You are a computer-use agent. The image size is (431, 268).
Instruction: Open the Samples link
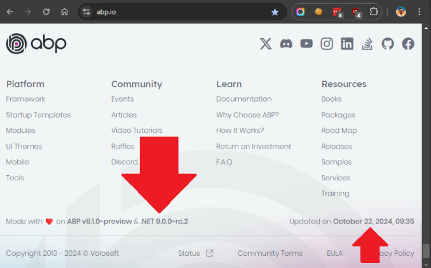(336, 163)
